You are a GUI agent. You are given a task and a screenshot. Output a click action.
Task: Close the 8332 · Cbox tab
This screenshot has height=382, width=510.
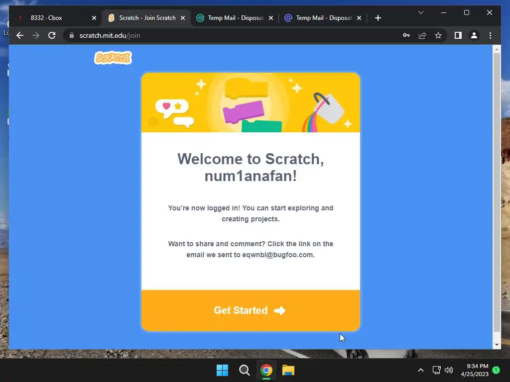click(x=94, y=18)
